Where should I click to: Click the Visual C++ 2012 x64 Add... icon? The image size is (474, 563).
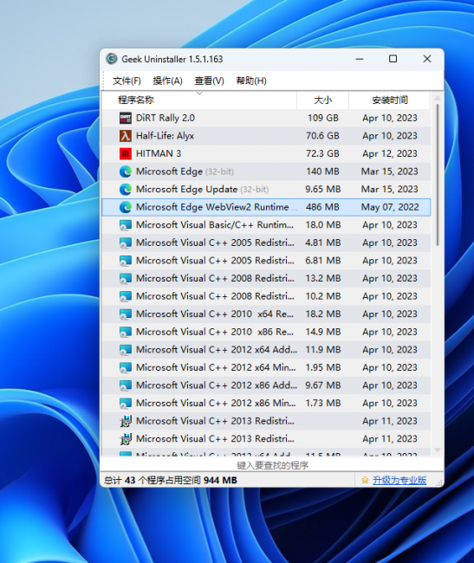pyautogui.click(x=126, y=350)
